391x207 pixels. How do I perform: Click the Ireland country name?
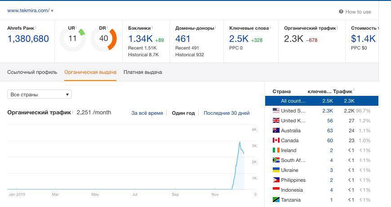click(289, 150)
